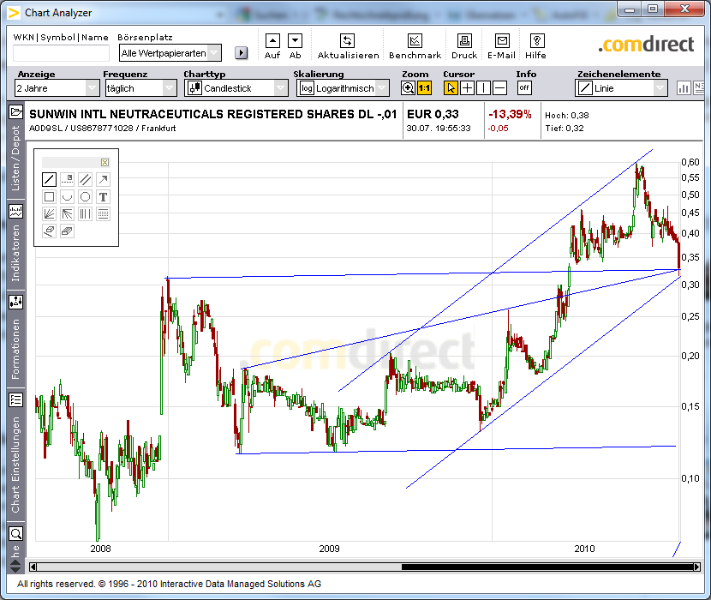Enable the vertical line cursor
Screen dimensions: 711x600
coord(483,88)
